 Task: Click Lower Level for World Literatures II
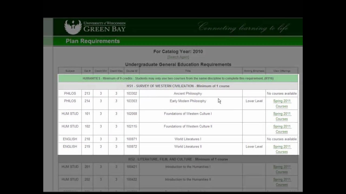point(254,147)
